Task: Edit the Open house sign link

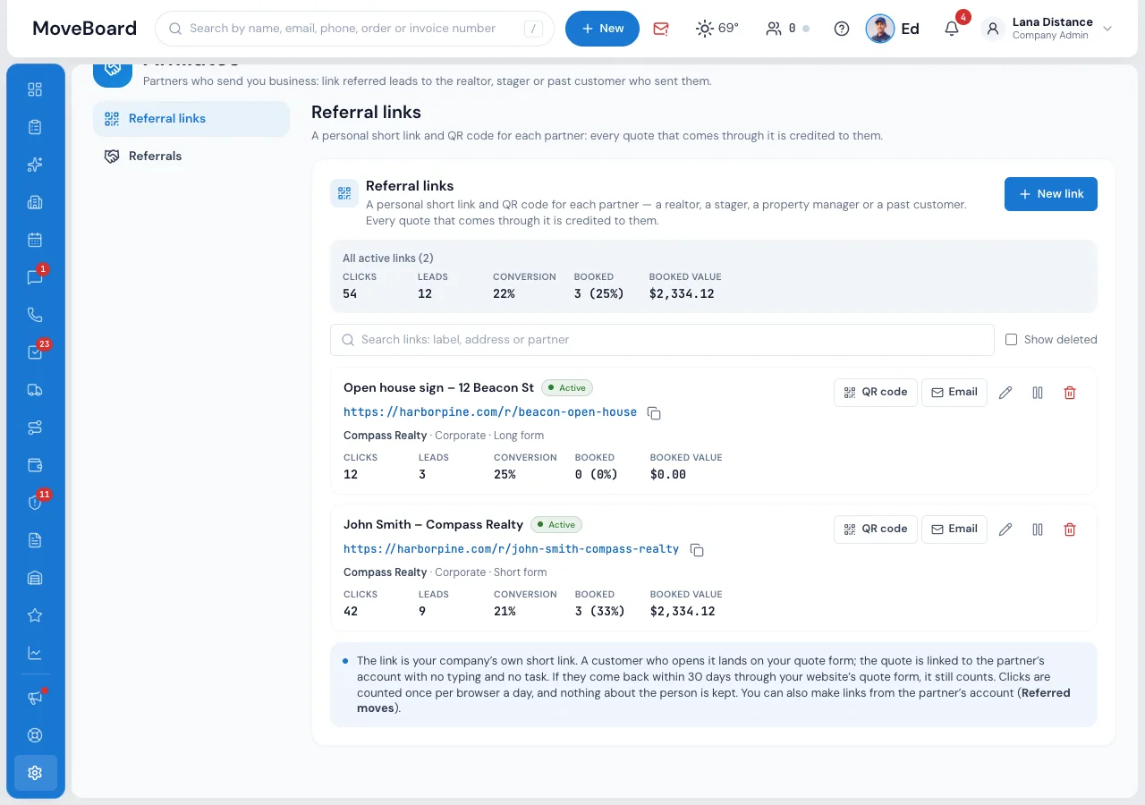Action: (1005, 393)
